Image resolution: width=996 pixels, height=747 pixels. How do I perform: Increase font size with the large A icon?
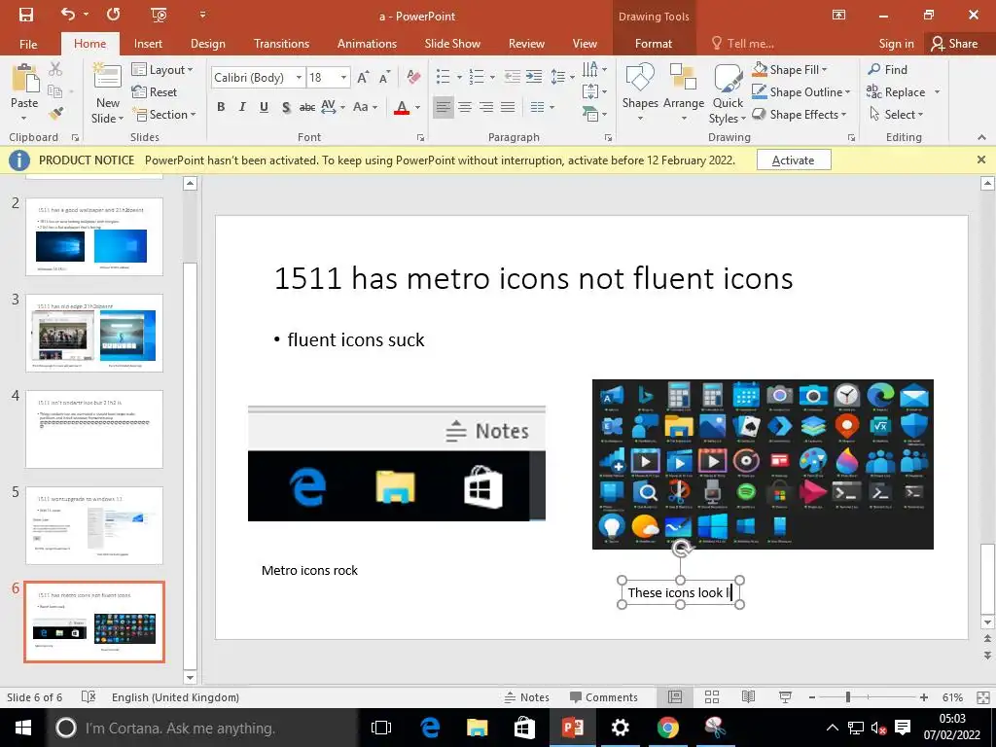pyautogui.click(x=363, y=78)
